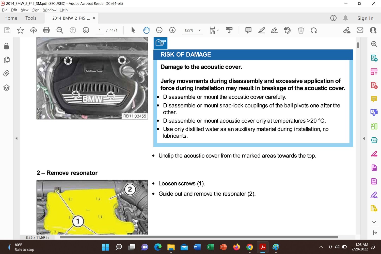The image size is (381, 254).
Task: Click the stamp tool icon
Action: pyautogui.click(x=288, y=30)
